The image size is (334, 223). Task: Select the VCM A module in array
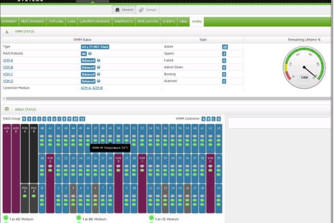tap(50, 184)
